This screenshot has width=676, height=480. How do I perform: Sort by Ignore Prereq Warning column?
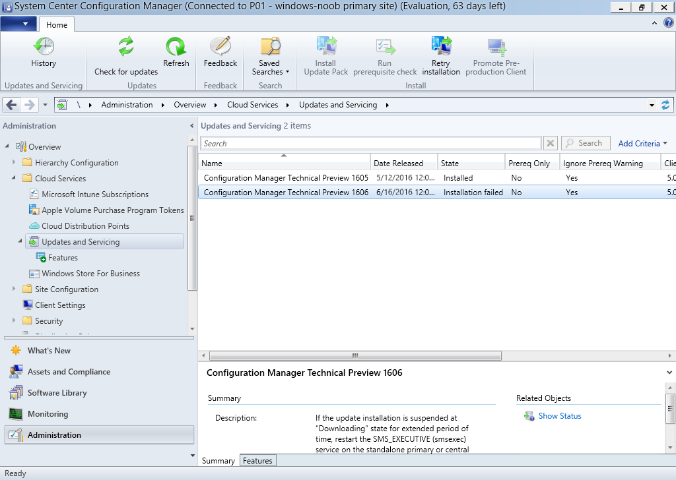click(x=609, y=163)
